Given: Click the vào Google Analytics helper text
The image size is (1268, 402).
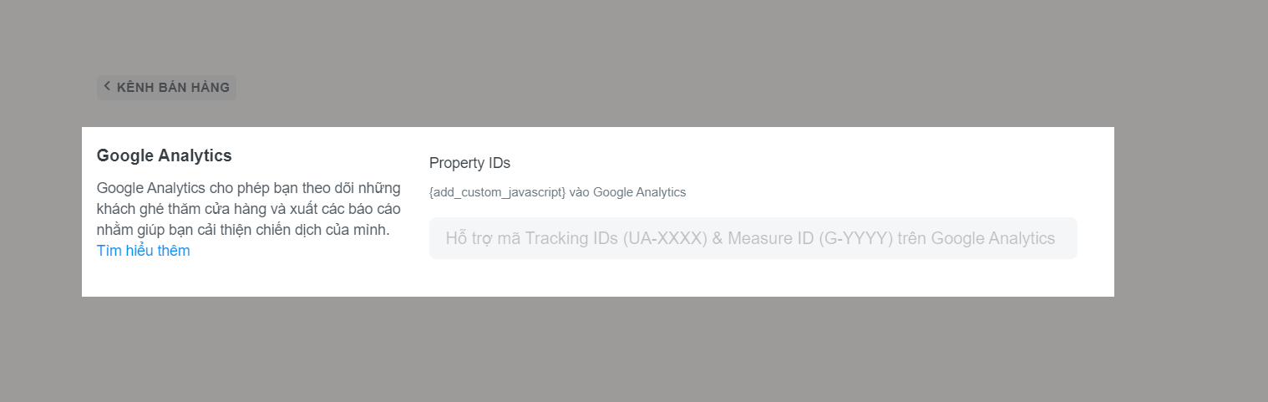Looking at the screenshot, I should (x=627, y=192).
